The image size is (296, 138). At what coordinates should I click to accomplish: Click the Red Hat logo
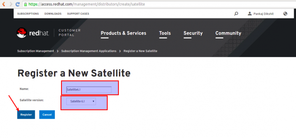33,33
